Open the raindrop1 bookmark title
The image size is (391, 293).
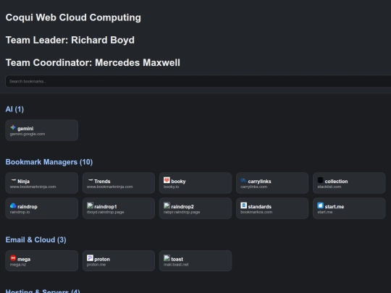click(106, 207)
